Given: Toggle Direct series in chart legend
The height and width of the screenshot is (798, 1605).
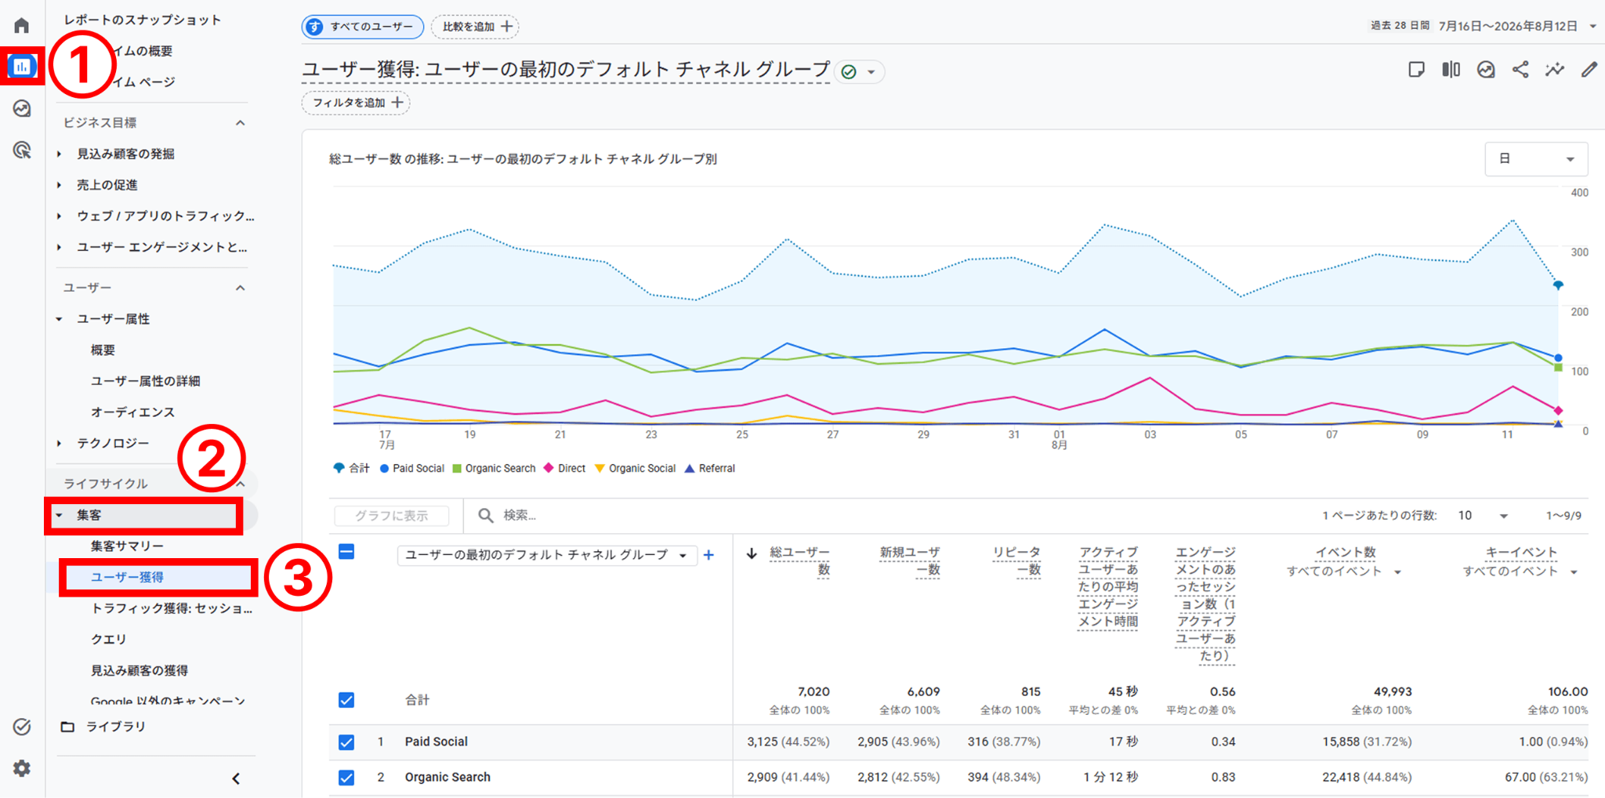Looking at the screenshot, I should pyautogui.click(x=565, y=469).
